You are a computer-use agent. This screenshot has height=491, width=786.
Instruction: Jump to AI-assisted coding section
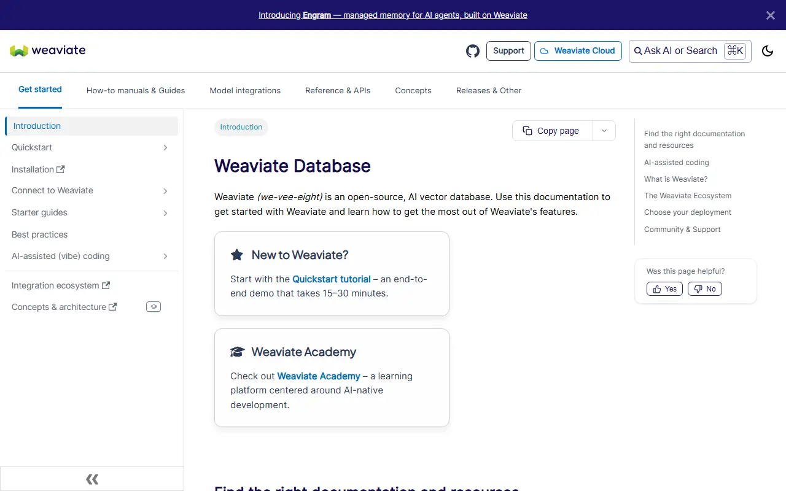point(677,163)
